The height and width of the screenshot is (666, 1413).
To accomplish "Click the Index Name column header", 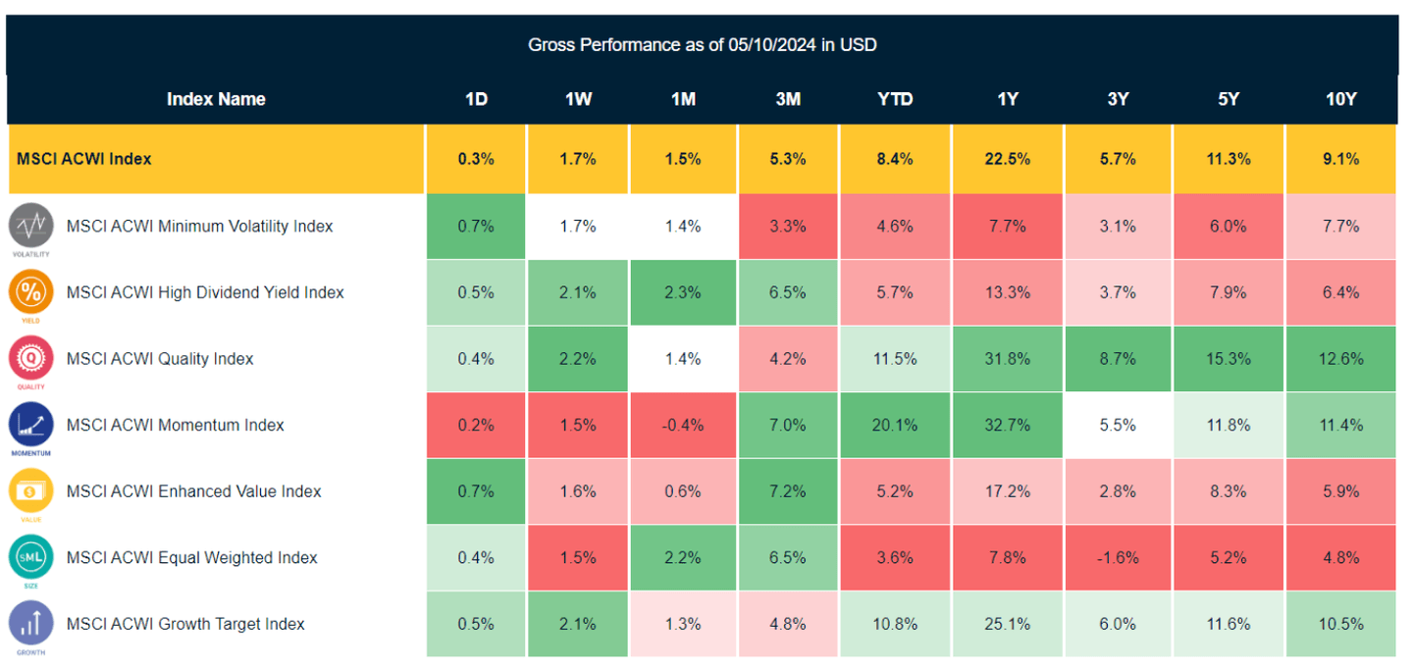I will point(216,99).
